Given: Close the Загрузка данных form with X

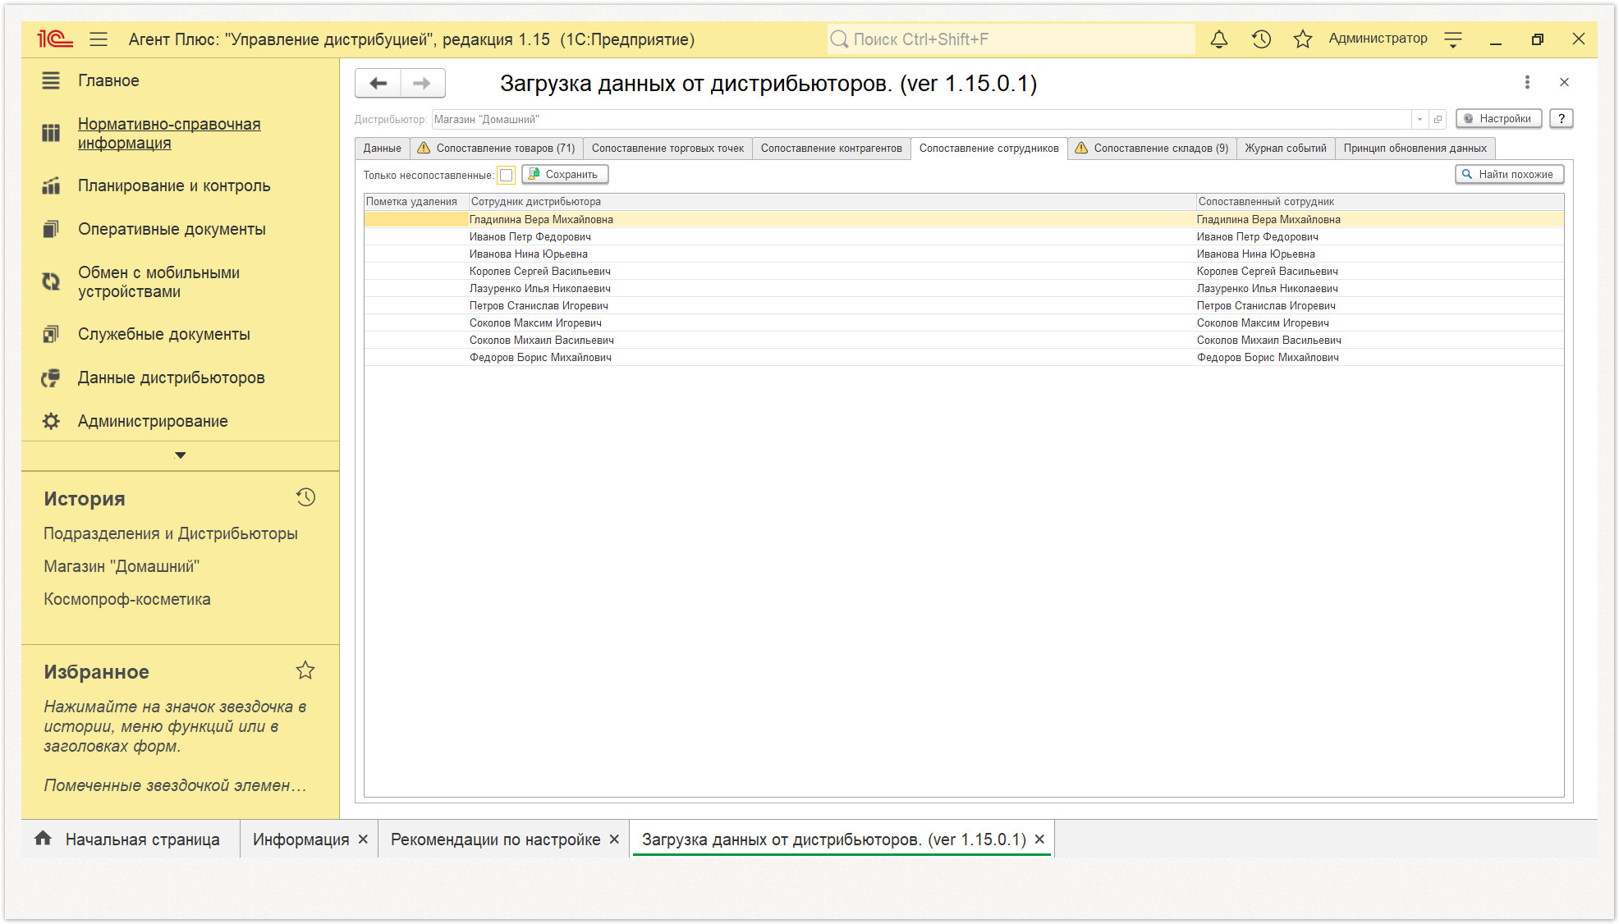Looking at the screenshot, I should pos(1564,82).
